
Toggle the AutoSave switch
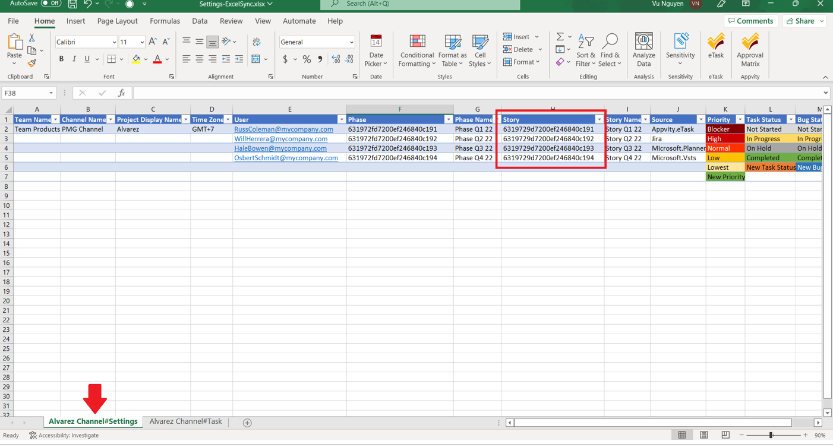pyautogui.click(x=51, y=4)
